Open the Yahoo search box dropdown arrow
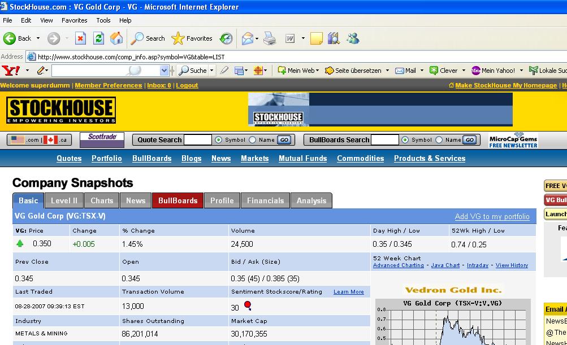The width and height of the screenshot is (567, 345). (x=164, y=71)
